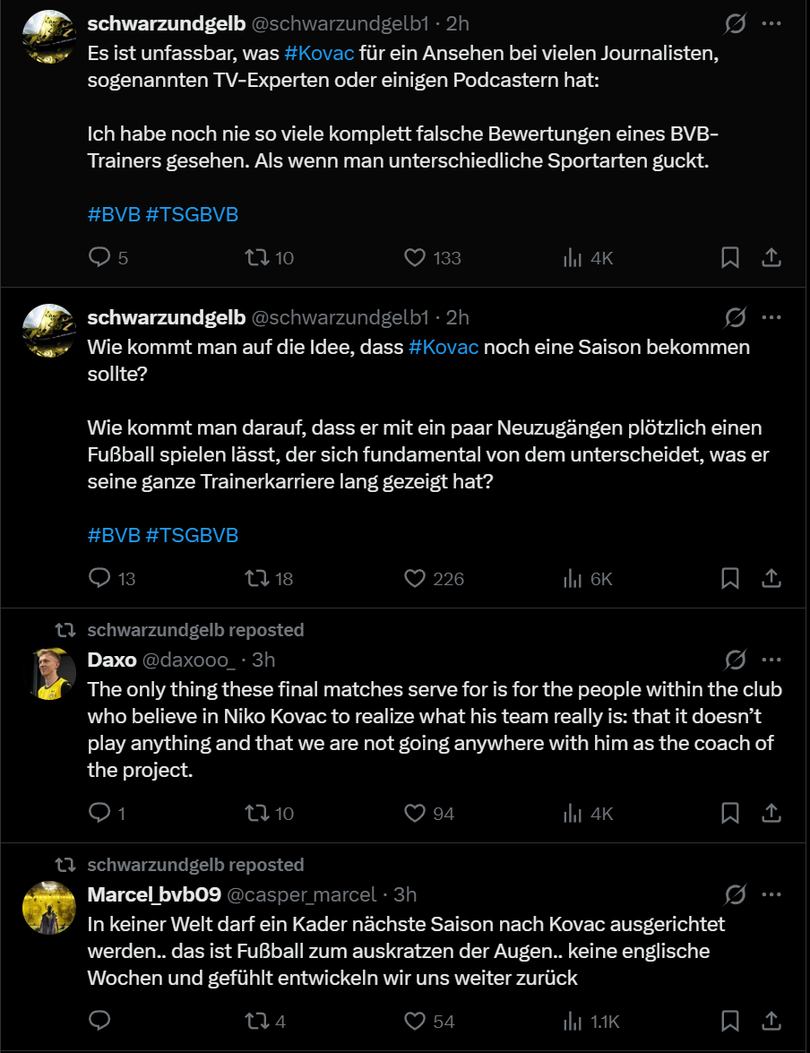
Task: Open #TSGBVB hashtag in first post
Action: pos(192,214)
